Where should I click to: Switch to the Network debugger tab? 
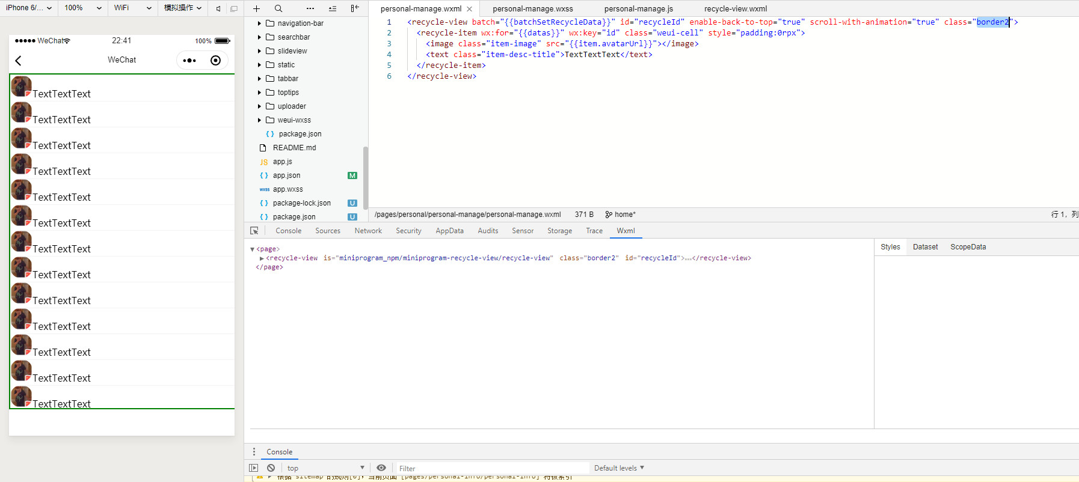[x=368, y=231]
